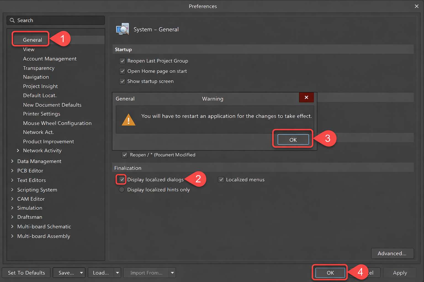
Task: Click the Import From... button
Action: click(x=146, y=273)
